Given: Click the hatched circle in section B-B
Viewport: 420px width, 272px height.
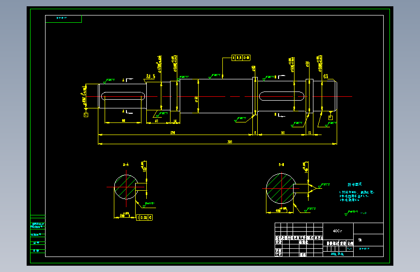Looking at the screenshot, I should point(281,188).
